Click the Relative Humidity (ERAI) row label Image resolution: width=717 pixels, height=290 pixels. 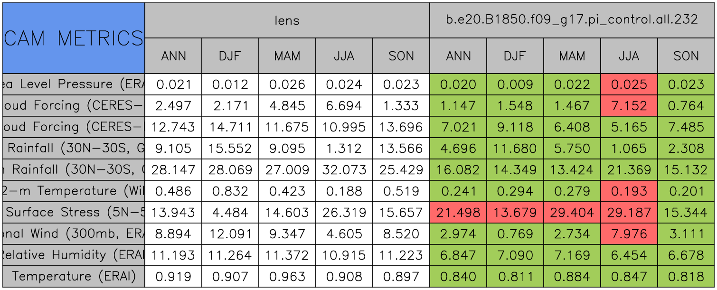(73, 255)
